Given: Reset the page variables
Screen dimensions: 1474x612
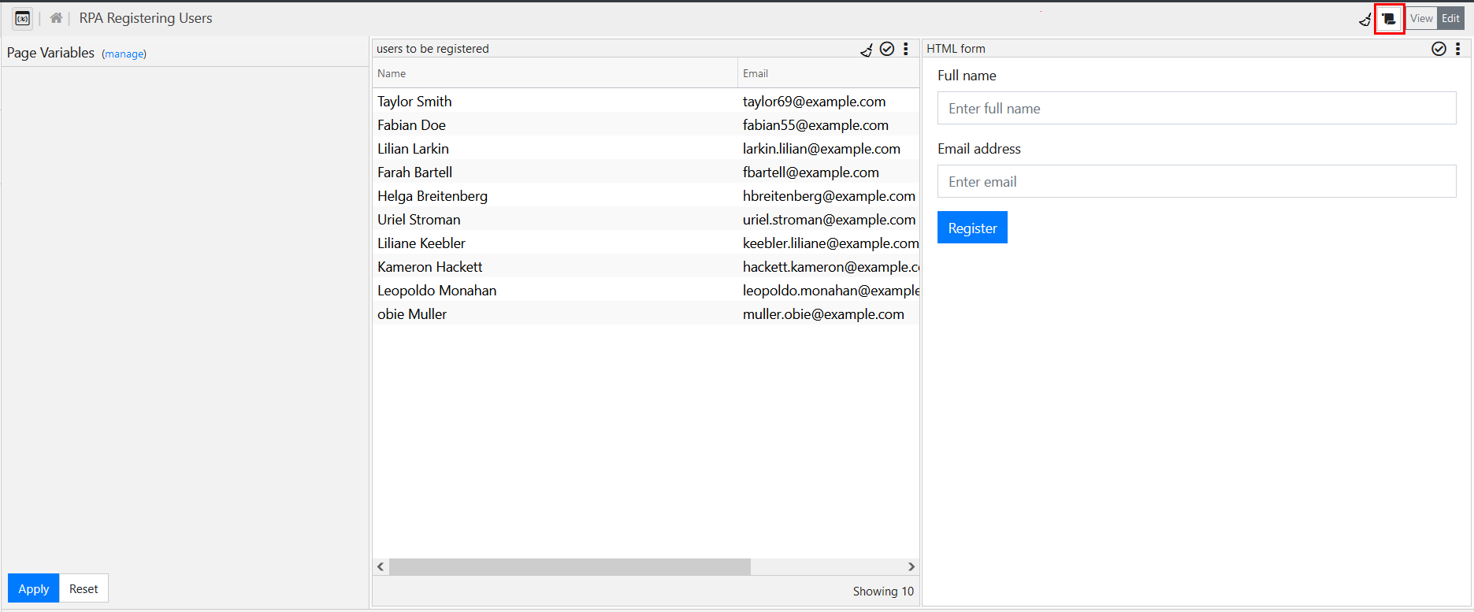Looking at the screenshot, I should [x=84, y=588].
